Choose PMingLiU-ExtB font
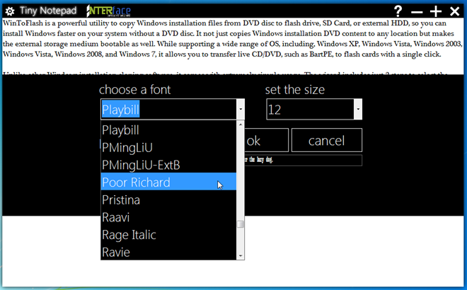Viewport: 467px width, 290px height. (168, 165)
